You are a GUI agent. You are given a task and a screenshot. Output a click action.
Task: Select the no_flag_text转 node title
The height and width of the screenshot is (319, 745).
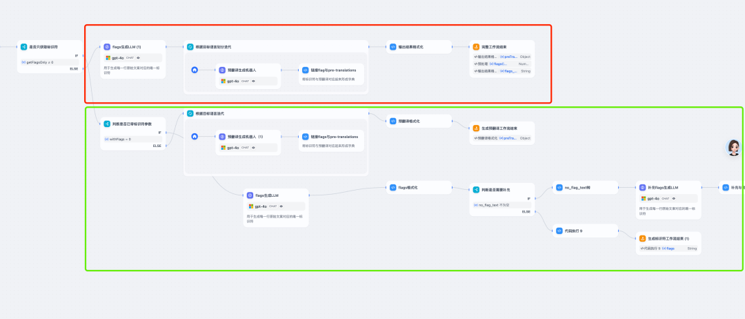point(577,187)
